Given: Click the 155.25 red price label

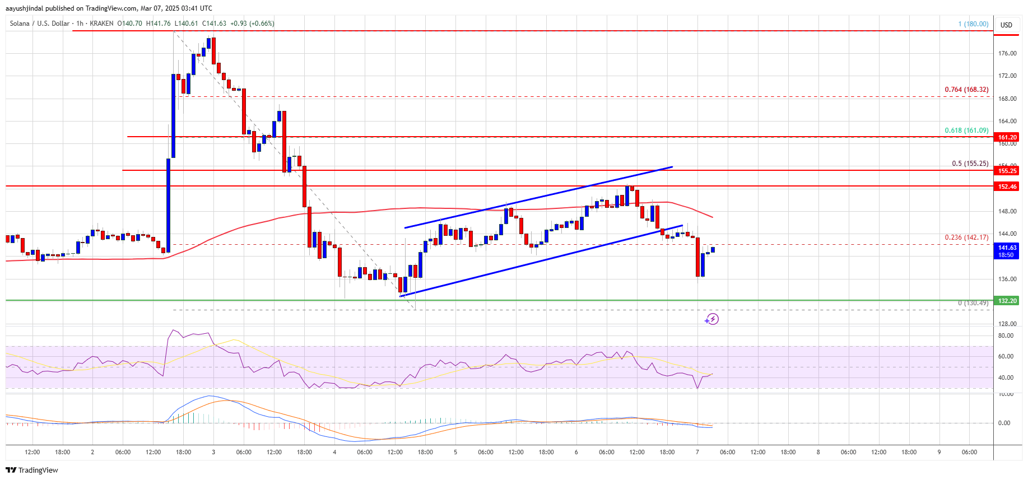Looking at the screenshot, I should [x=1007, y=171].
